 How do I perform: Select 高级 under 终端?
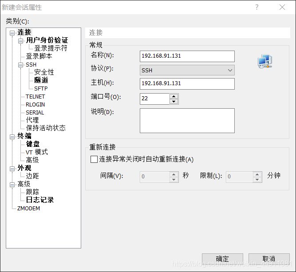pos(32,160)
